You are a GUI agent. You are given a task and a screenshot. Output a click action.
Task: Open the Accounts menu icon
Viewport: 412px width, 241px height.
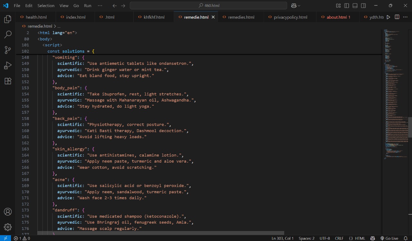(8, 212)
